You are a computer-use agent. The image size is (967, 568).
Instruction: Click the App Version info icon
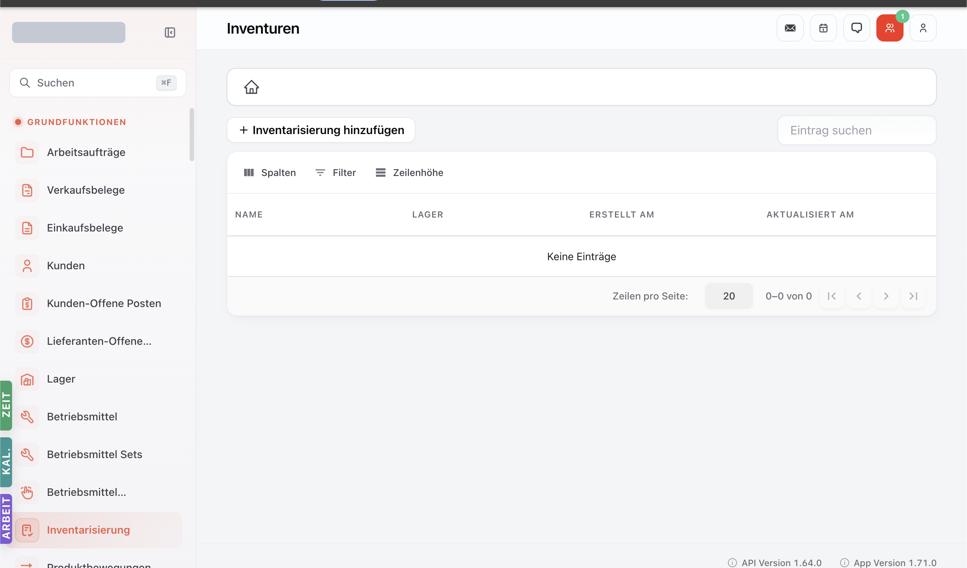coord(844,563)
